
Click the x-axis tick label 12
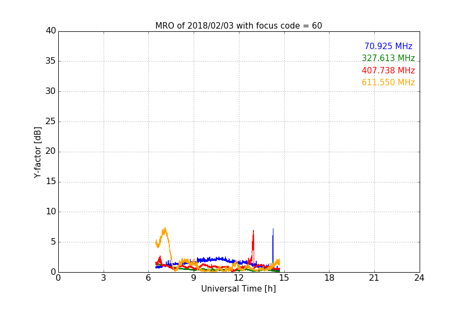click(238, 278)
